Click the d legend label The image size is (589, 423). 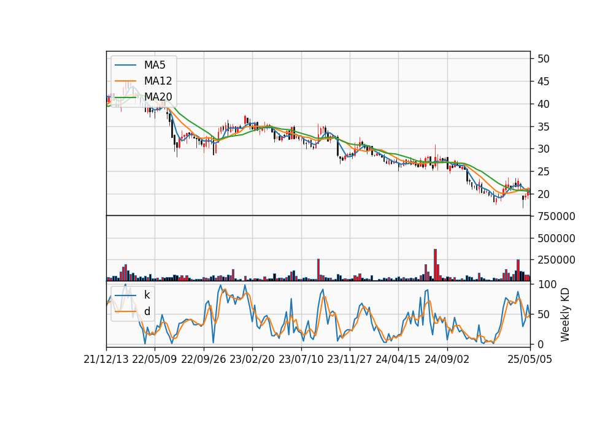[x=147, y=311]
